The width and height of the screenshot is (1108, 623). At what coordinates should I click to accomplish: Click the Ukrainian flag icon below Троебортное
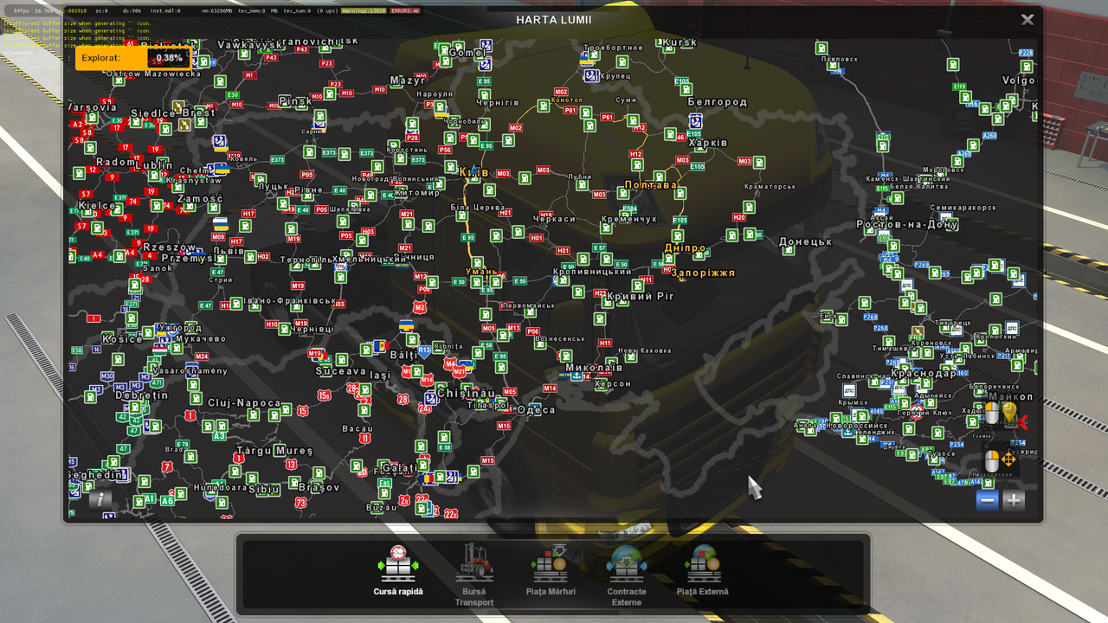pos(587,60)
